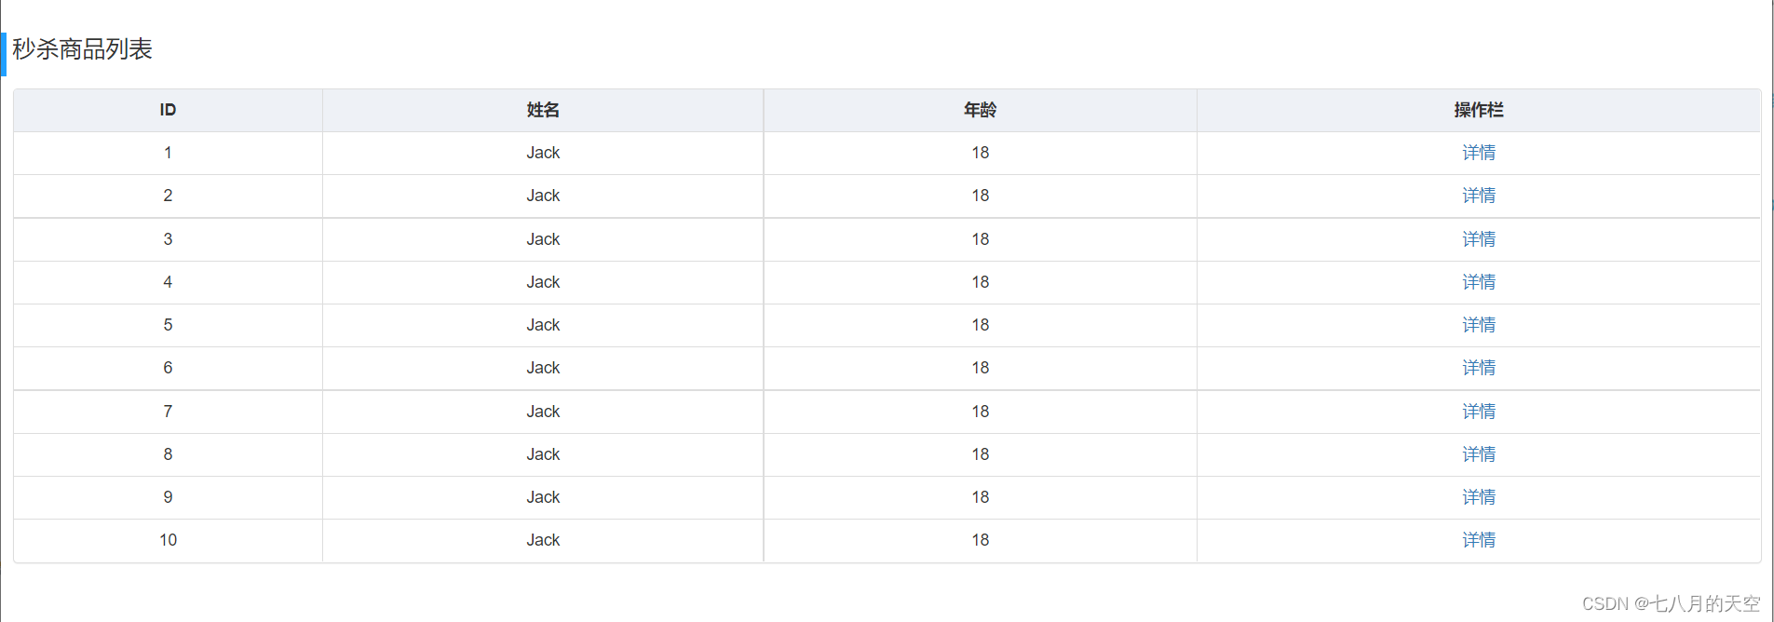
Task: Open 详情 link for row with ID 6
Action: point(1478,368)
